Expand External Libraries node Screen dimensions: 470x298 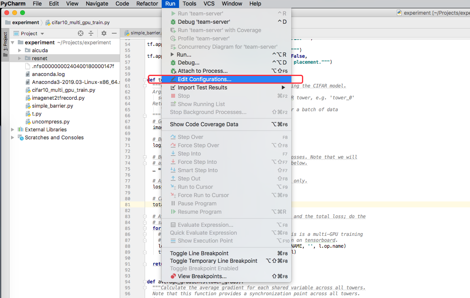[13, 129]
